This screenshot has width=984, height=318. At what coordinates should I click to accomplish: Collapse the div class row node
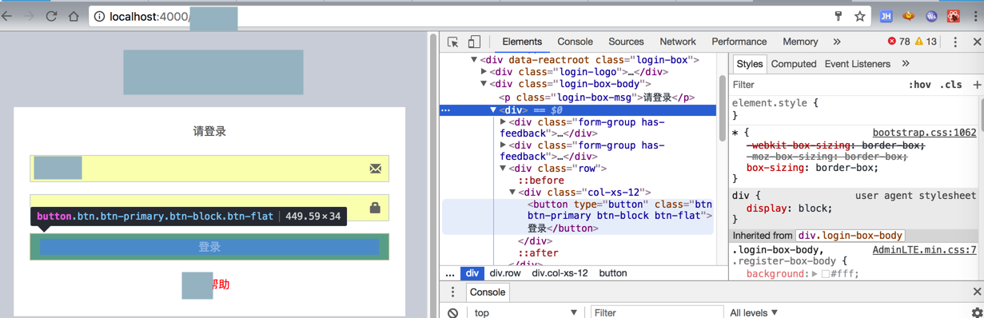tap(503, 169)
